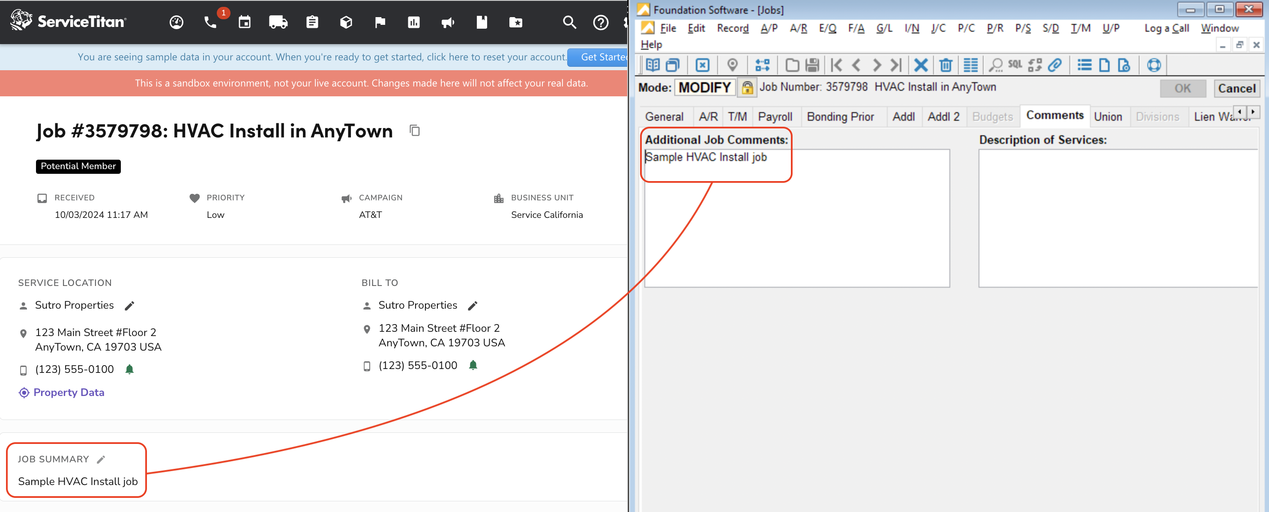Click the search icon in ServiceTitan header
1269x512 pixels.
pos(569,22)
